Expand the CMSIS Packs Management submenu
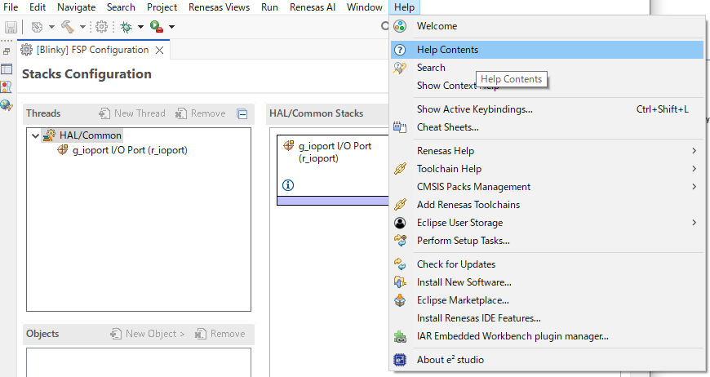This screenshot has width=710, height=377. (547, 187)
